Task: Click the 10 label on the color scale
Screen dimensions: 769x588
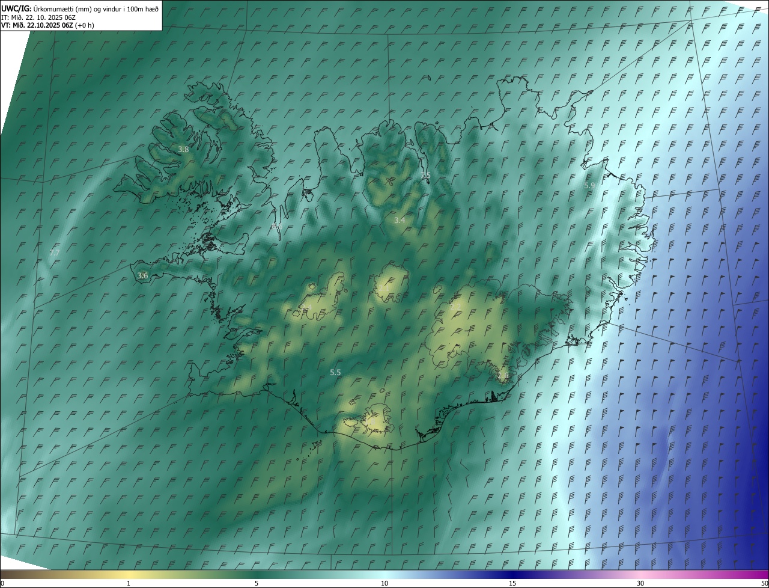Action: (x=384, y=583)
